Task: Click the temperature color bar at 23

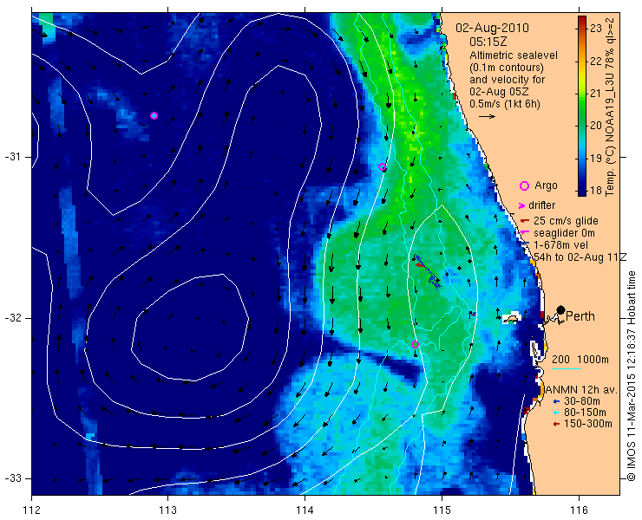Action: pos(582,29)
